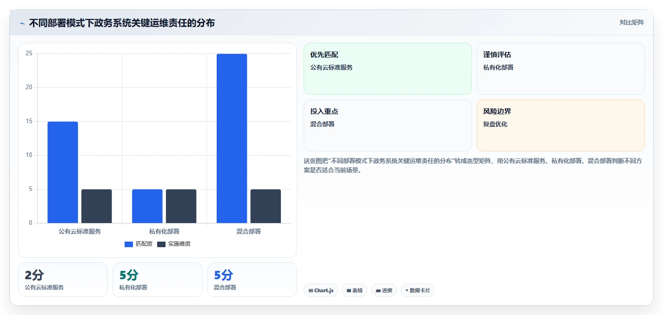Click the 对比矩阵 label in header
Image resolution: width=663 pixels, height=315 pixels.
pos(632,22)
